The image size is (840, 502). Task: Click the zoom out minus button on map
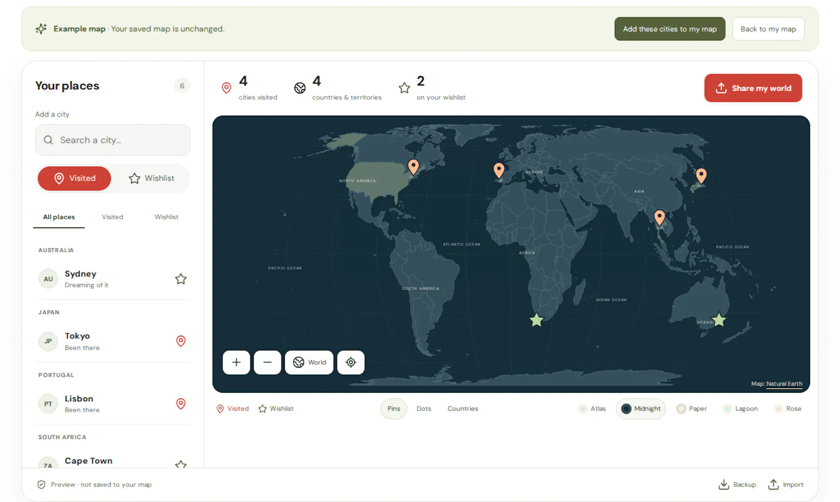pos(267,362)
